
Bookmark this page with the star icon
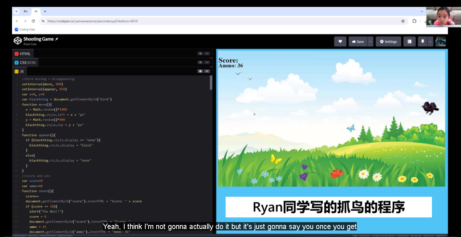click(x=403, y=21)
